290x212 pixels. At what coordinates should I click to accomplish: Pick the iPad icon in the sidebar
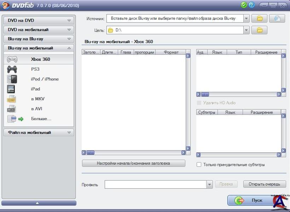point(11,89)
